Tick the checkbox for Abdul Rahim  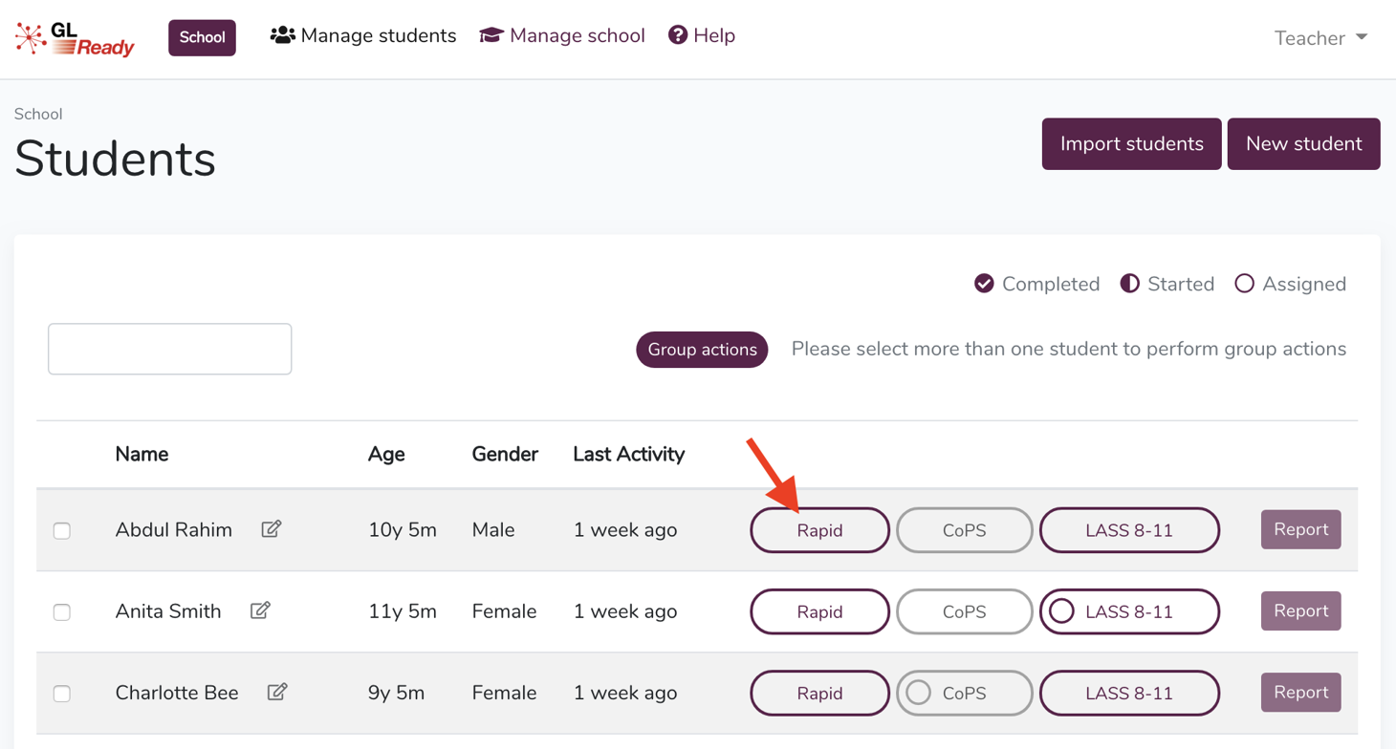62,530
